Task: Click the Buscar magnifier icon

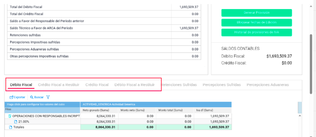Action: pyautogui.click(x=32, y=97)
